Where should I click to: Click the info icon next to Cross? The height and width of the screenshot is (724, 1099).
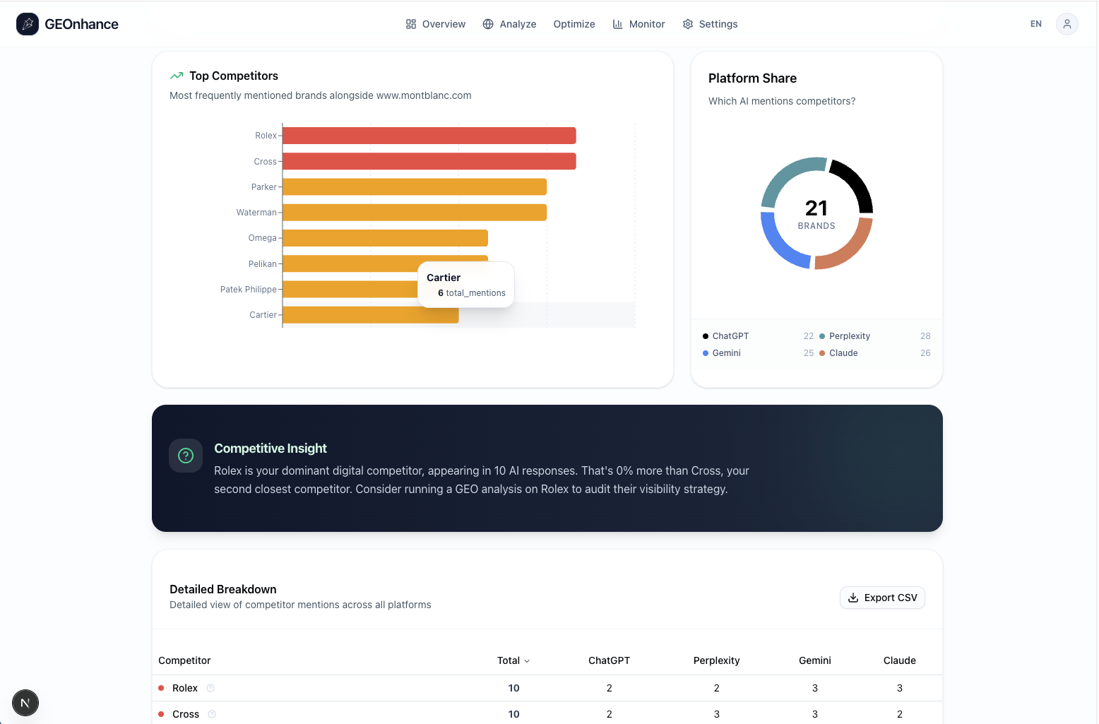[212, 714]
